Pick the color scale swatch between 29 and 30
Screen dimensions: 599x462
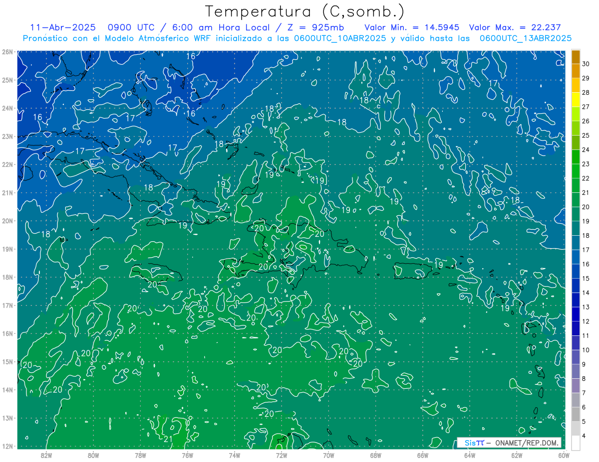pos(576,71)
